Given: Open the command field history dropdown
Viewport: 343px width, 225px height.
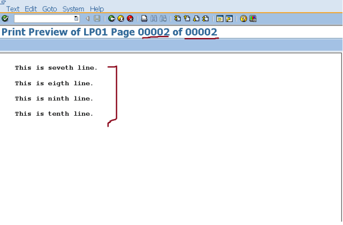Looking at the screenshot, I should pyautogui.click(x=76, y=19).
